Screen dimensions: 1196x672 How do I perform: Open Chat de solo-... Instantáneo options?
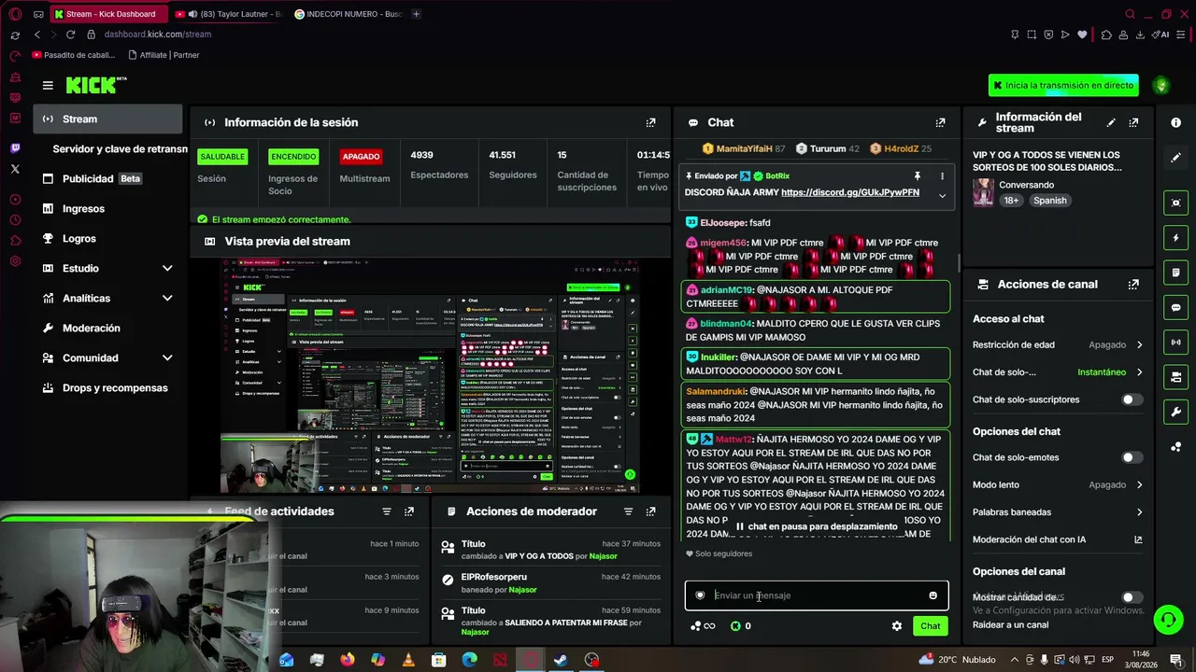1058,372
